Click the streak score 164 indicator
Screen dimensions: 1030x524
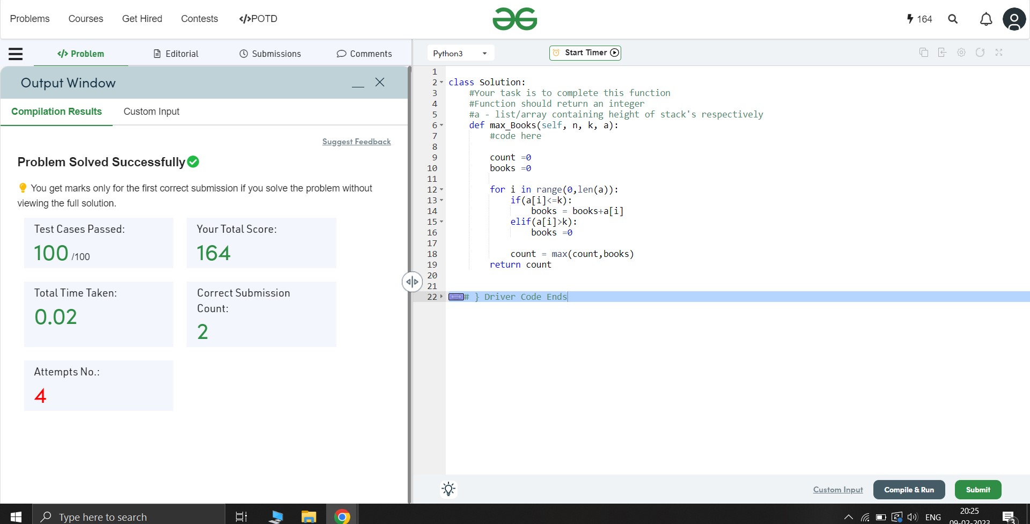pos(919,19)
